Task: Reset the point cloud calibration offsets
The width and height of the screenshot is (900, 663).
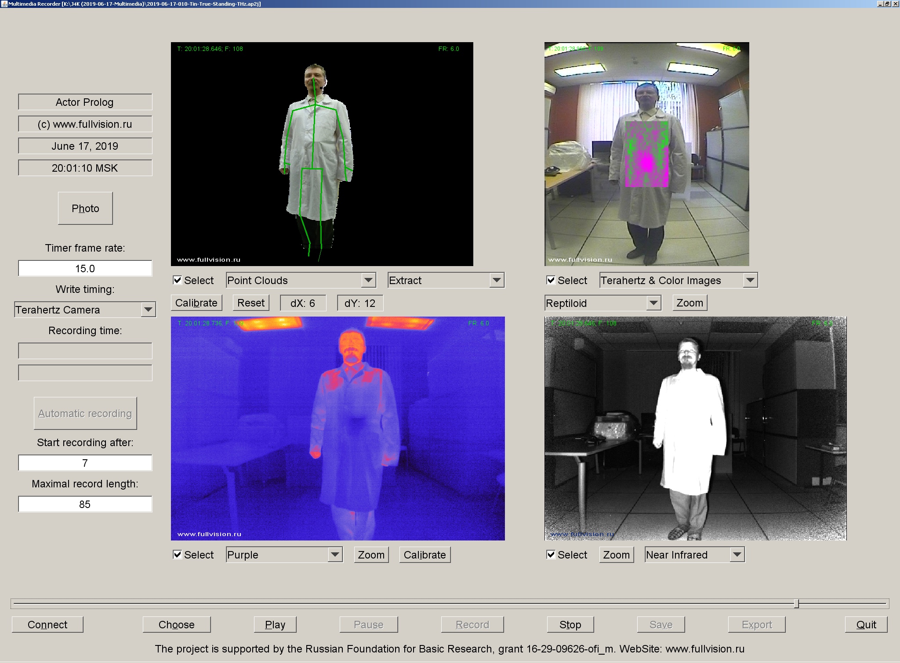Action: coord(250,303)
